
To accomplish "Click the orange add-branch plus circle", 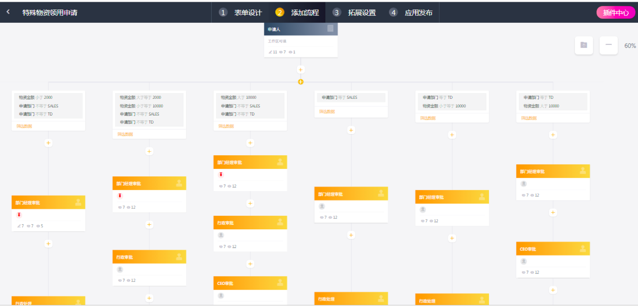I will (x=301, y=82).
